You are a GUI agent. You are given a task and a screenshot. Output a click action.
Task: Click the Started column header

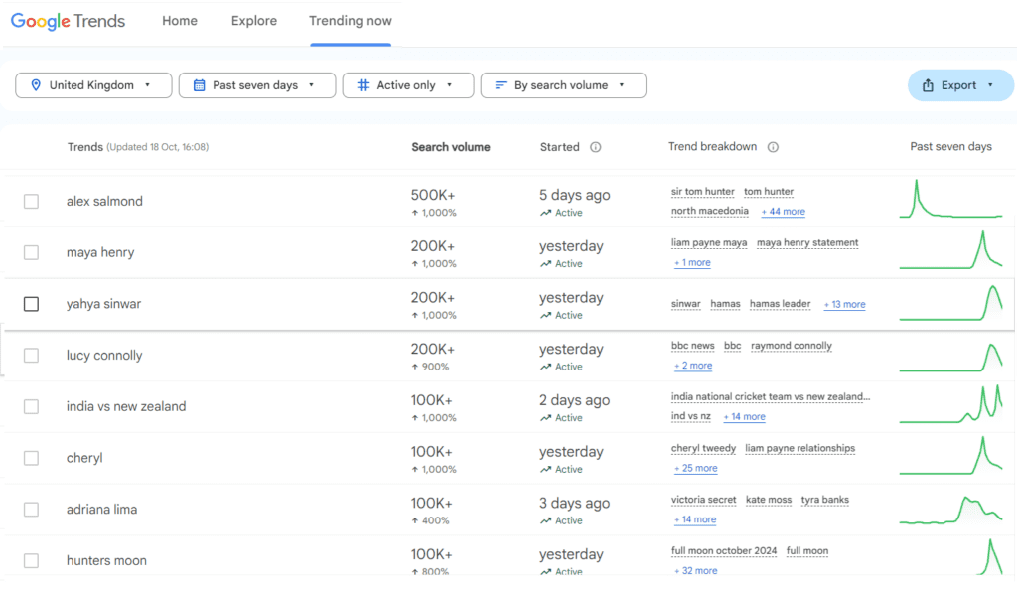click(560, 147)
